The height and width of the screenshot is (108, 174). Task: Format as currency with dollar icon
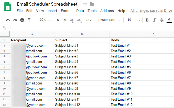click(58, 20)
